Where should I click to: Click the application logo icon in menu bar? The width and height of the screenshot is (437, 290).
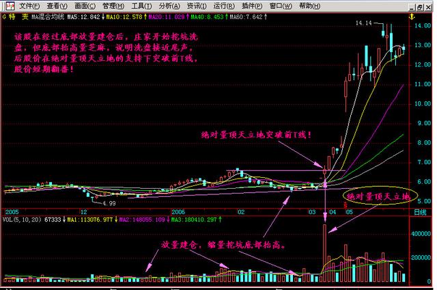pos(10,6)
